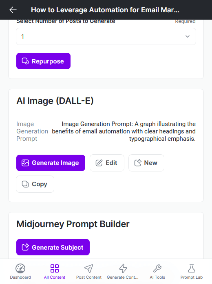Screen dimensions: 212x284
Task: Copy the image generation prompt
Action: point(35,184)
